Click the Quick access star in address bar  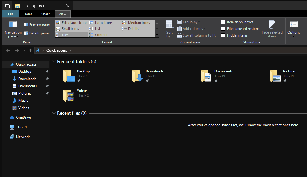point(38,50)
